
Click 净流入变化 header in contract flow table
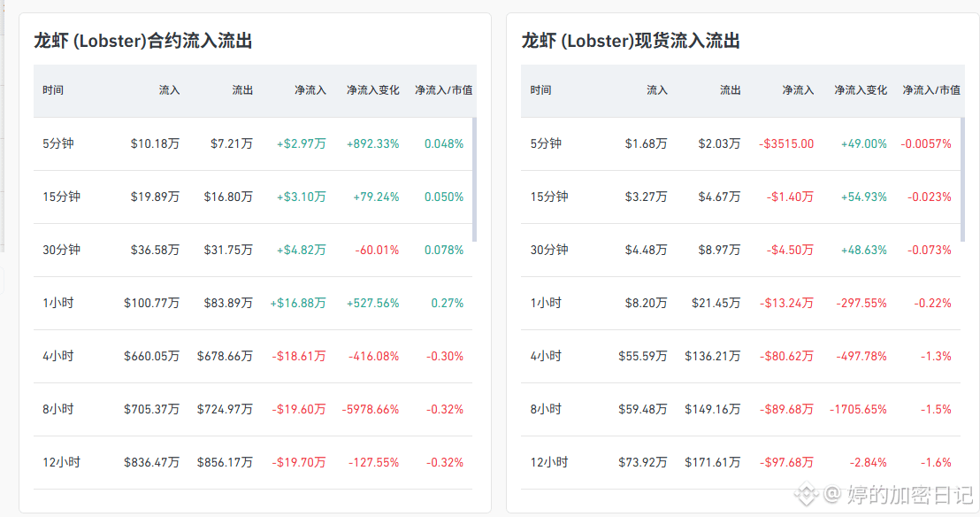click(x=373, y=90)
